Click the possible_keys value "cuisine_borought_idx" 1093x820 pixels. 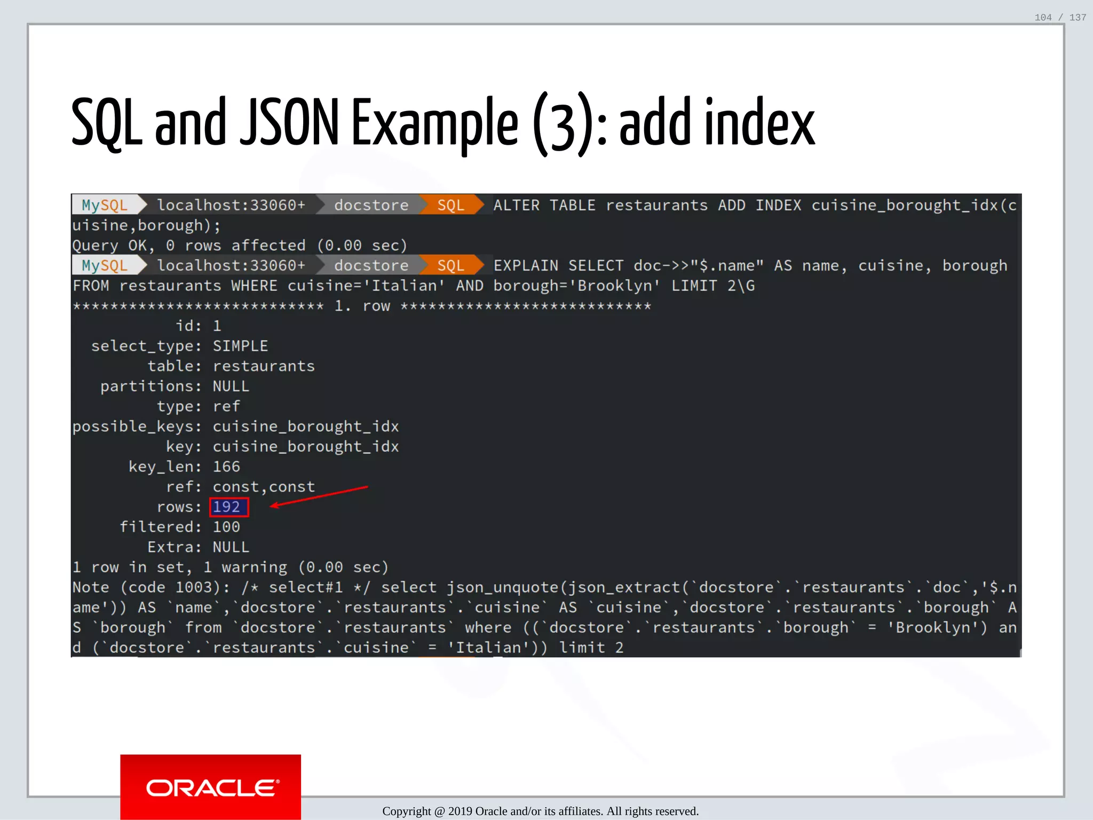tap(306, 427)
